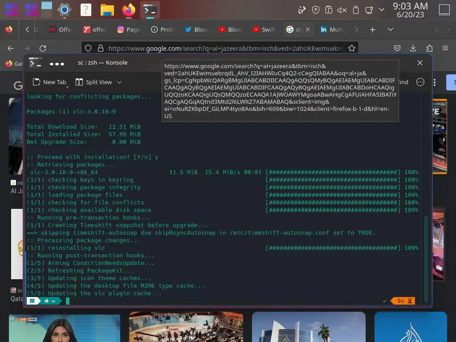Click the 'Proceed with installation? [Y/n] y' line
The height and width of the screenshot is (342, 456).
93,157
